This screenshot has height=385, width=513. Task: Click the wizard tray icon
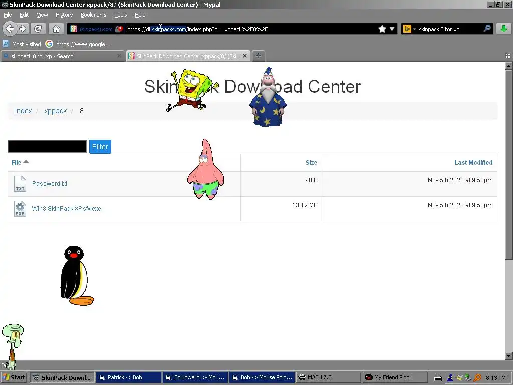pos(450,378)
